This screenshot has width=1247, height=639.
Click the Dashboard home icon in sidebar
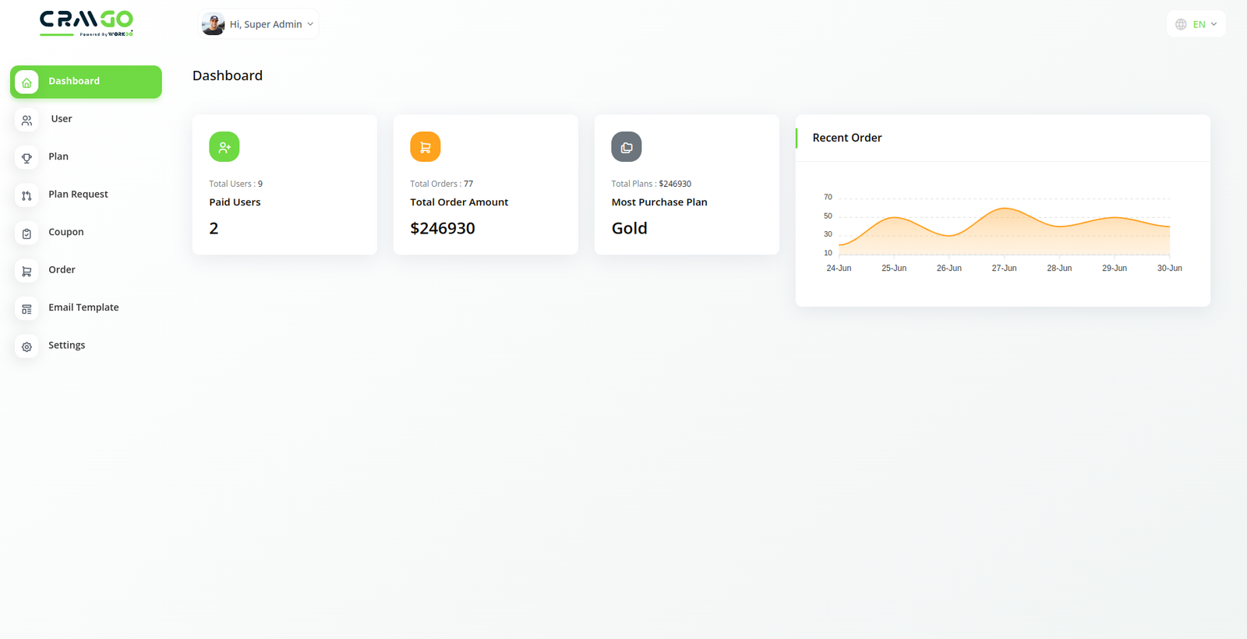click(x=26, y=83)
